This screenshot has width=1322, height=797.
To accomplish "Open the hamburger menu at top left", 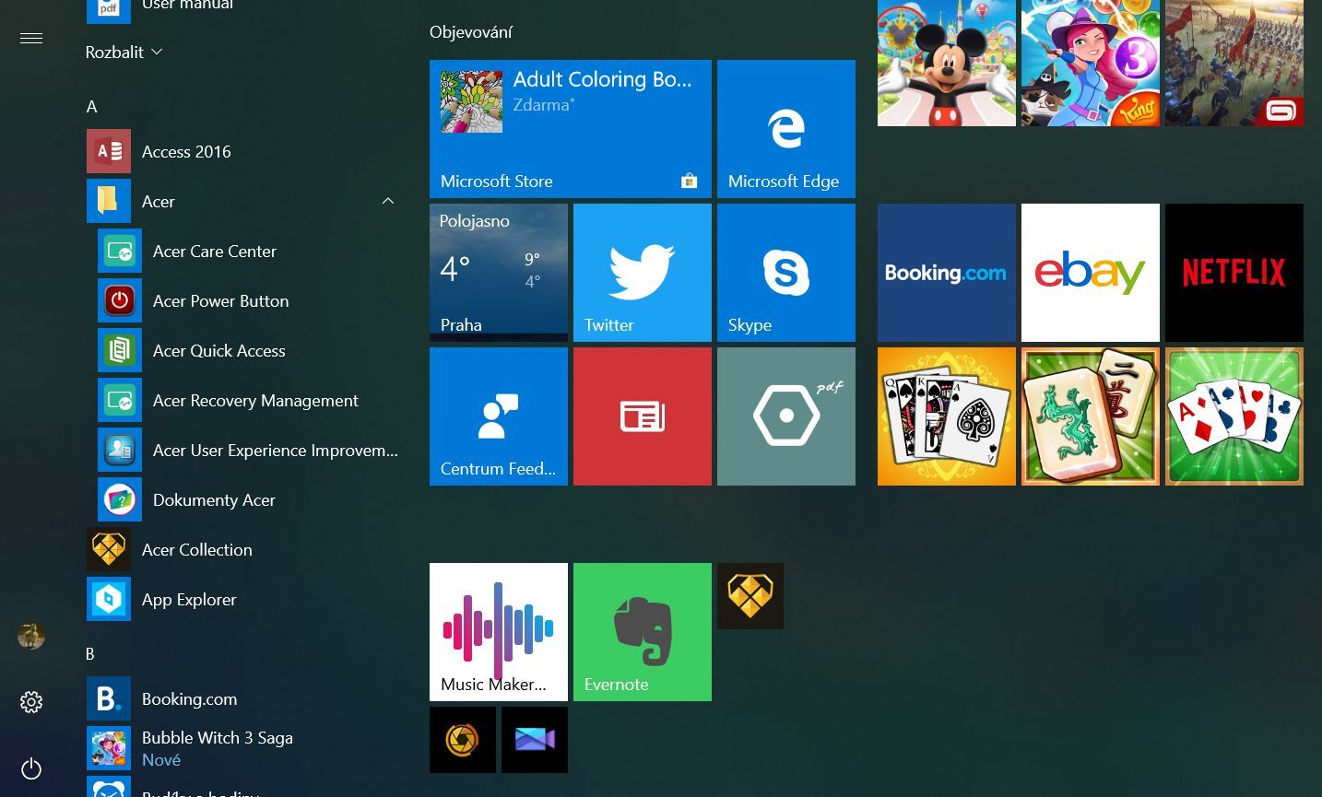I will point(30,38).
